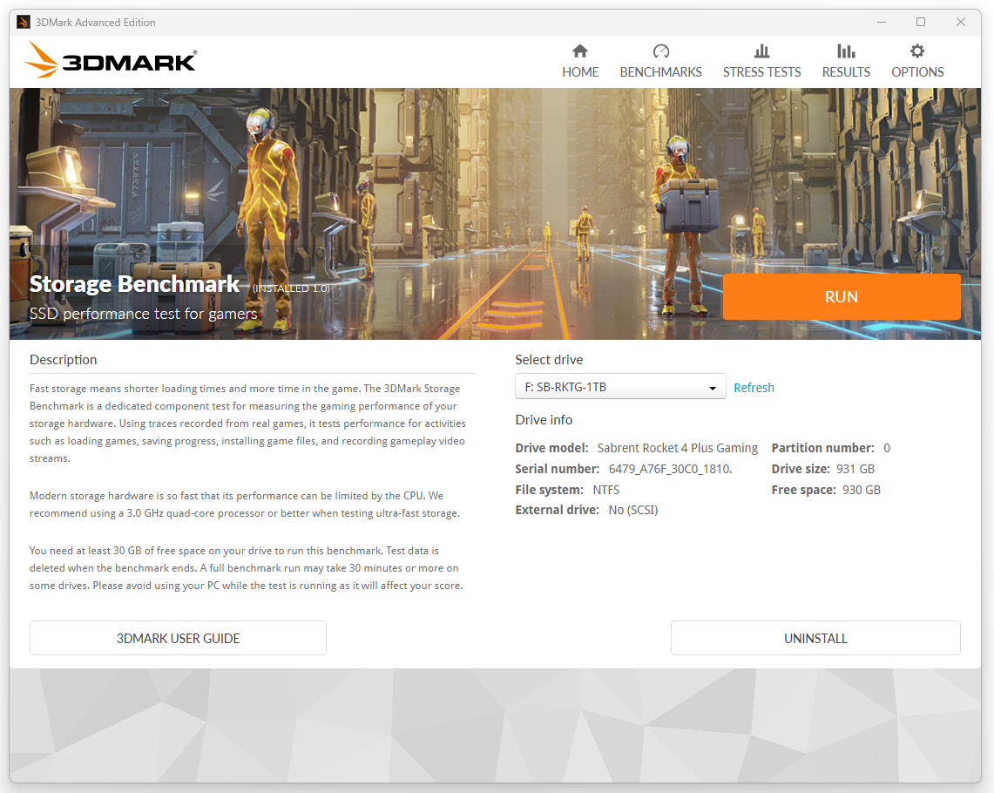Click the drive size value "931 GB"

pyautogui.click(x=855, y=469)
